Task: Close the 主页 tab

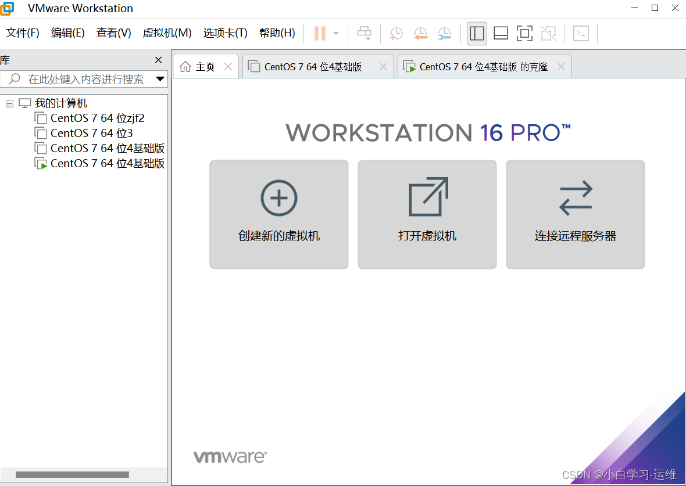Action: 228,66
